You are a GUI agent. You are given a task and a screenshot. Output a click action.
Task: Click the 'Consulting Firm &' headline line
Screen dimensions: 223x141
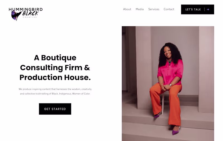coord(55,68)
